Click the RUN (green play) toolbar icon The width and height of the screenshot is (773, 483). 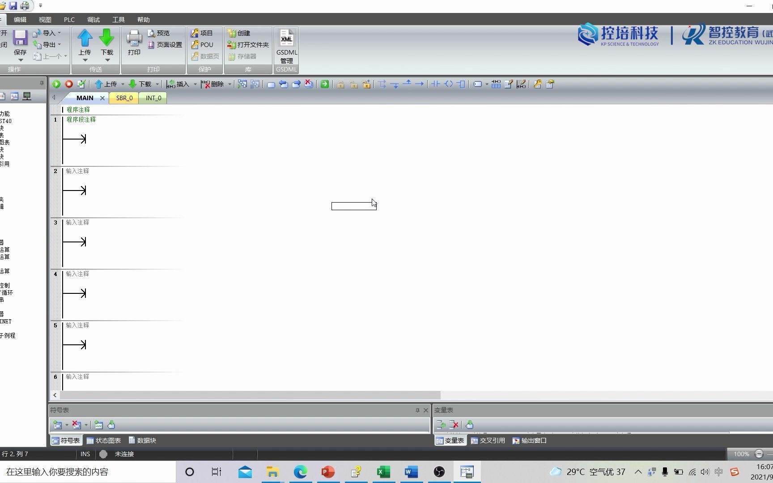[x=56, y=84]
